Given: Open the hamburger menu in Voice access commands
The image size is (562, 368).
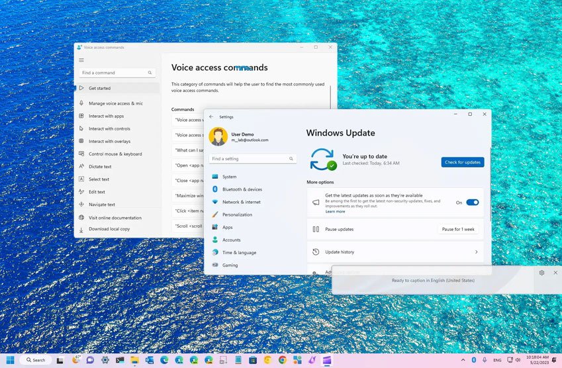Looking at the screenshot, I should point(81,60).
